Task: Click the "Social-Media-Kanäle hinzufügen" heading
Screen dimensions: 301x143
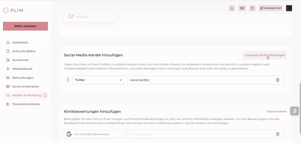Action: coord(93,55)
